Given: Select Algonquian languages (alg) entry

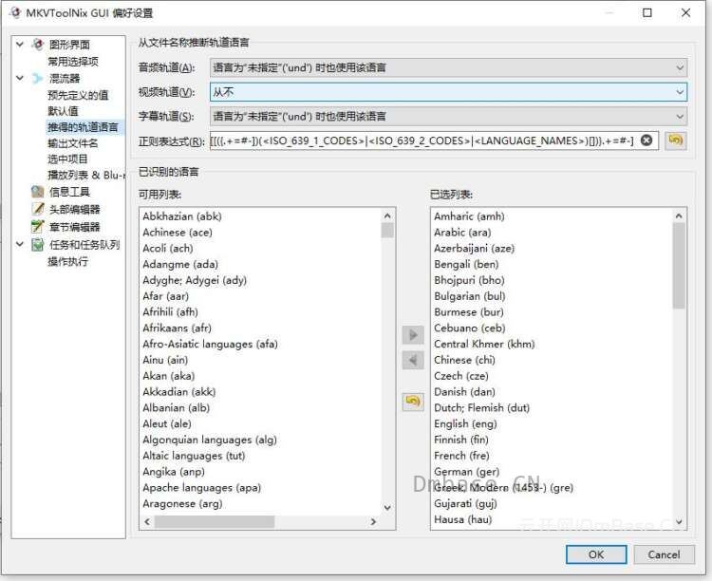Looking at the screenshot, I should point(210,440).
